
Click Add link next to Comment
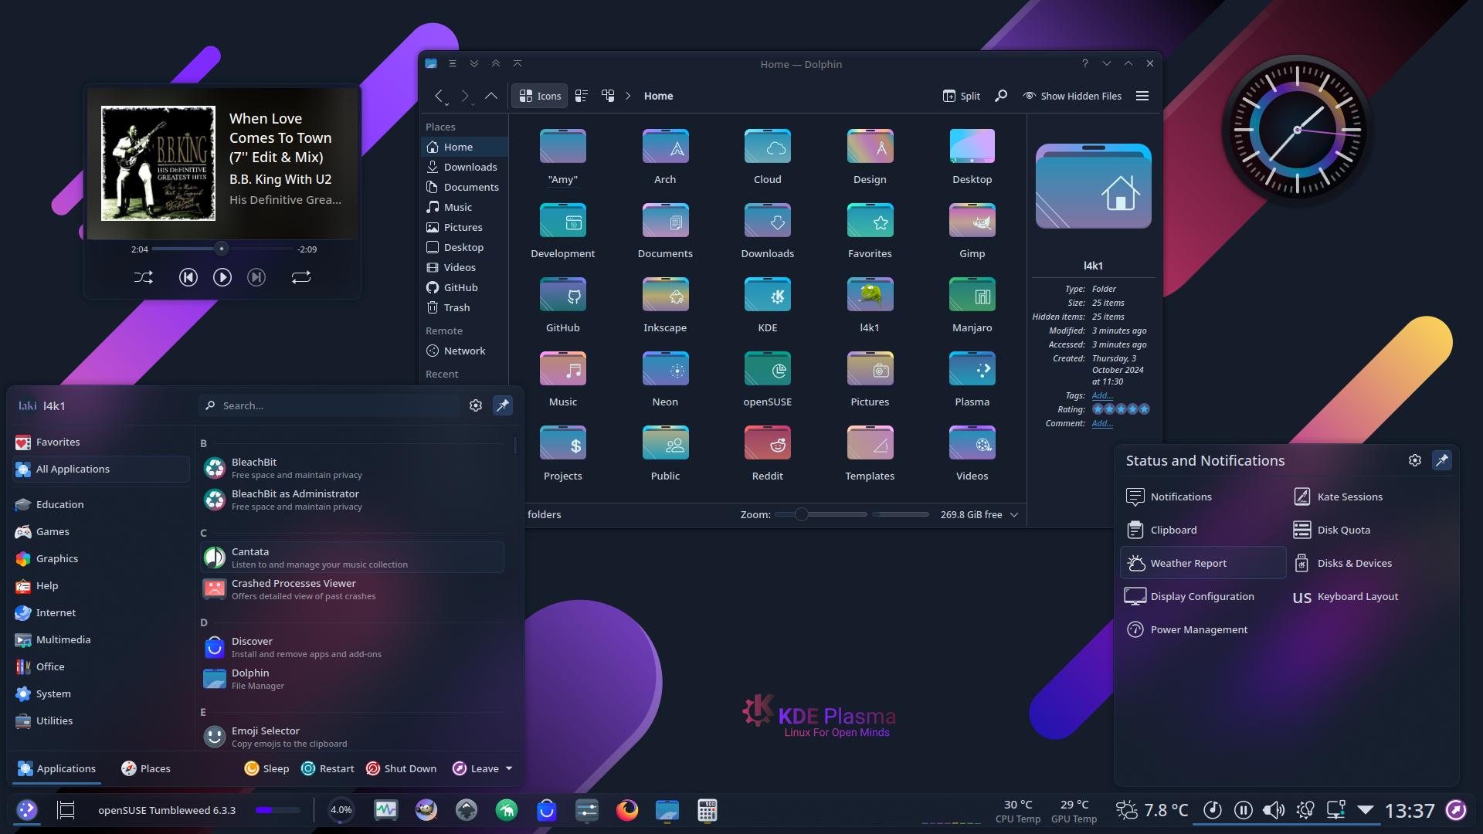(x=1102, y=423)
